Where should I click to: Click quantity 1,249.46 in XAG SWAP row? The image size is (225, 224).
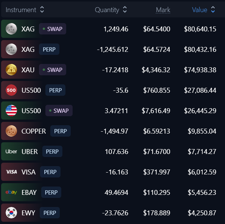pos(116,29)
